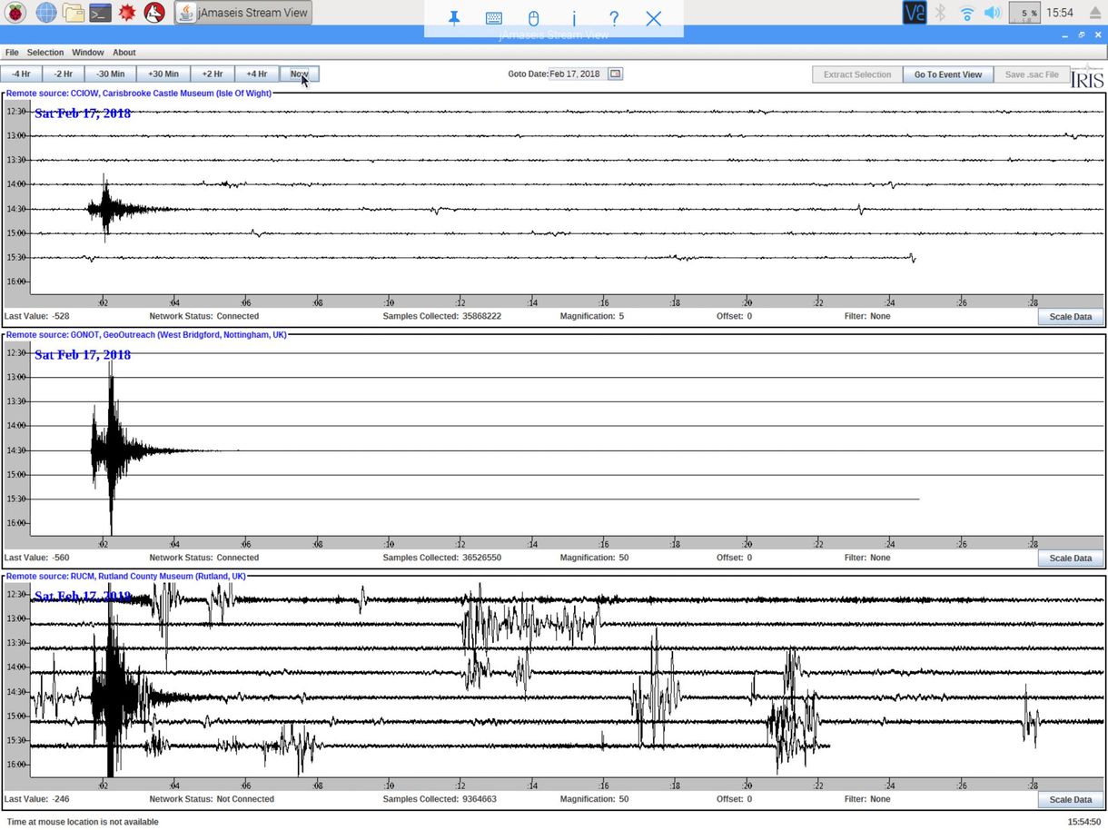Click "Magnification: 5" in CCIOW panel
1108x830 pixels.
[x=592, y=316]
